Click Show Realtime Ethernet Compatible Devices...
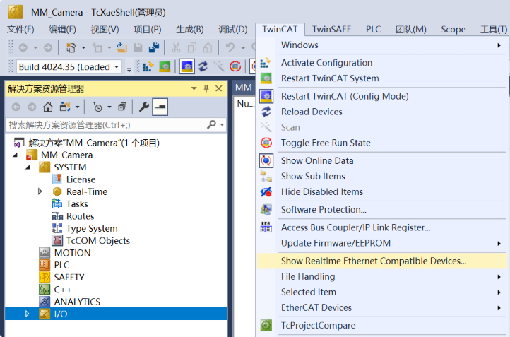510x337 pixels. tap(382, 261)
